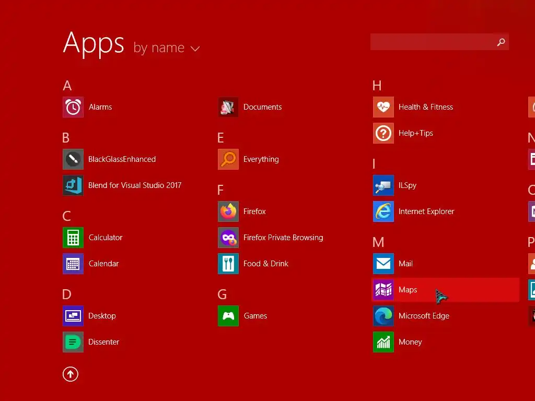Open the Calendar app icon
Screen dimensions: 535x401
tap(73, 264)
